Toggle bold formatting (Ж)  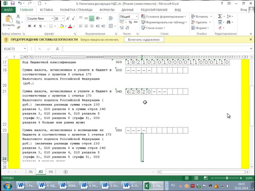pos(29,26)
